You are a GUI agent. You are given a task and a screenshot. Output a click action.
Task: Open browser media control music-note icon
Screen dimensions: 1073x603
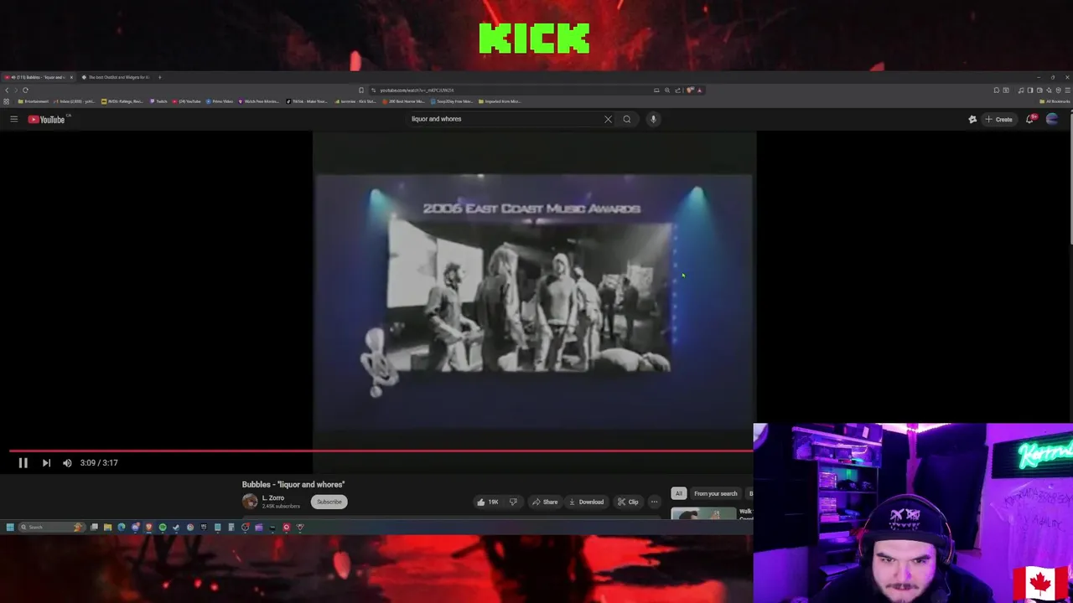(1020, 90)
